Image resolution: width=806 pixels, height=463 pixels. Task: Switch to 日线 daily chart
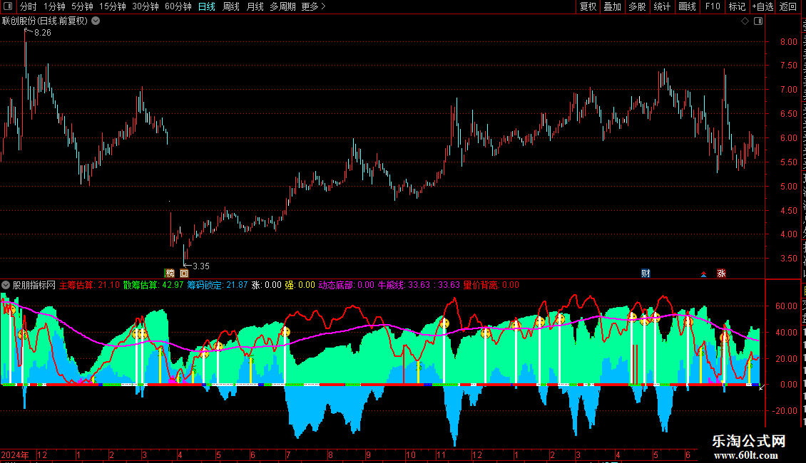pyautogui.click(x=207, y=6)
